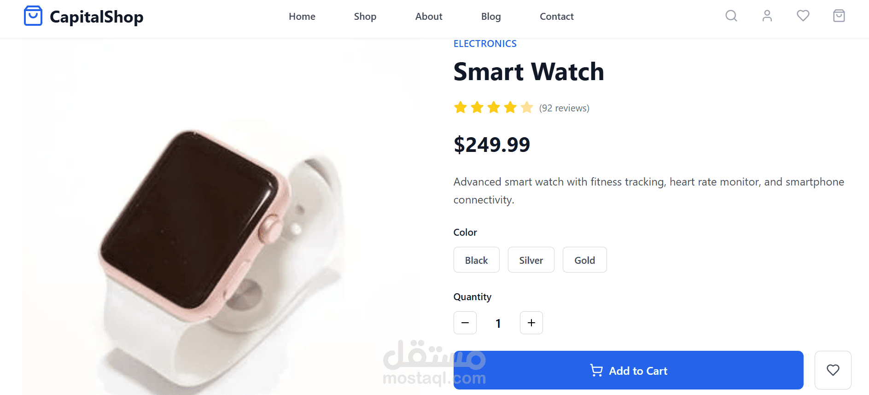Open the shopping bag cart icon
The width and height of the screenshot is (869, 395).
(x=839, y=16)
